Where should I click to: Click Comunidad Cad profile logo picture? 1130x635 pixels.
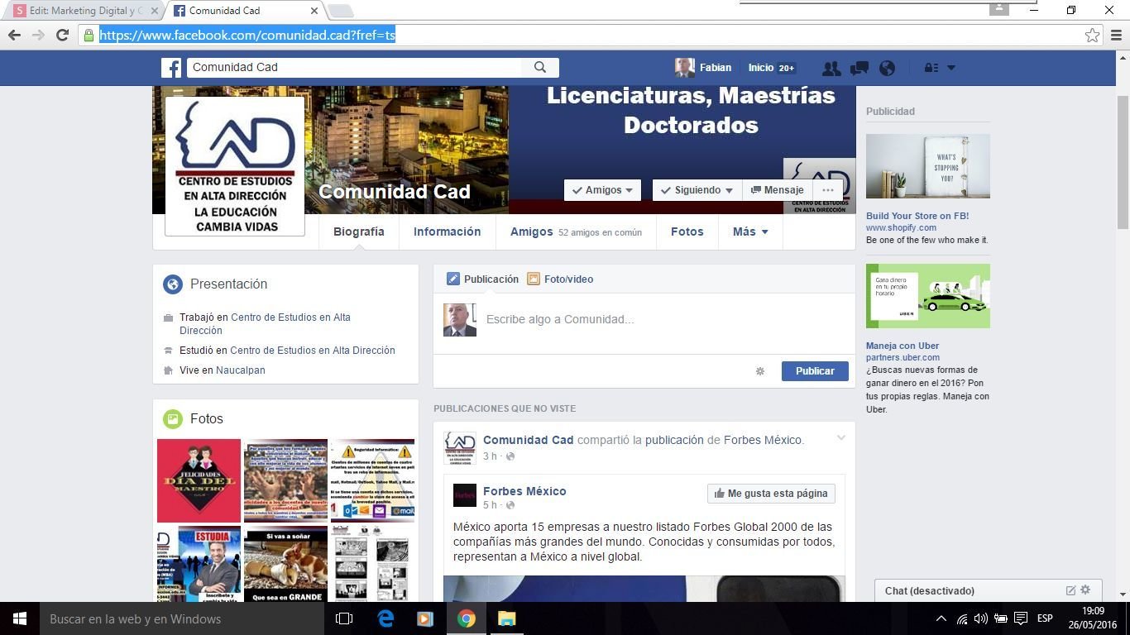tap(235, 166)
